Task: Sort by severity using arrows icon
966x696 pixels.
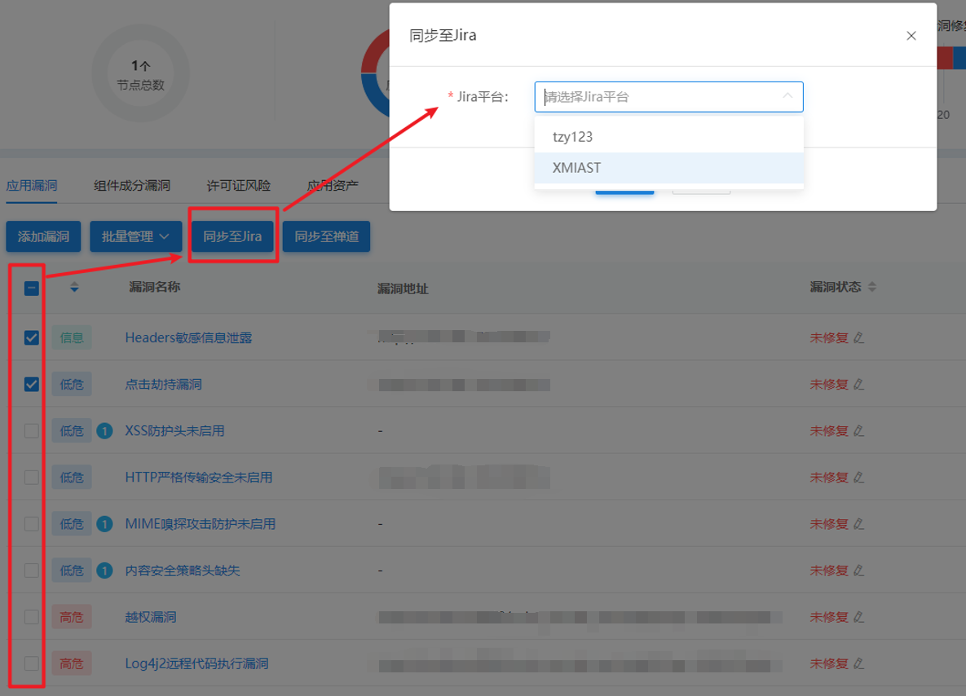Action: pos(74,287)
